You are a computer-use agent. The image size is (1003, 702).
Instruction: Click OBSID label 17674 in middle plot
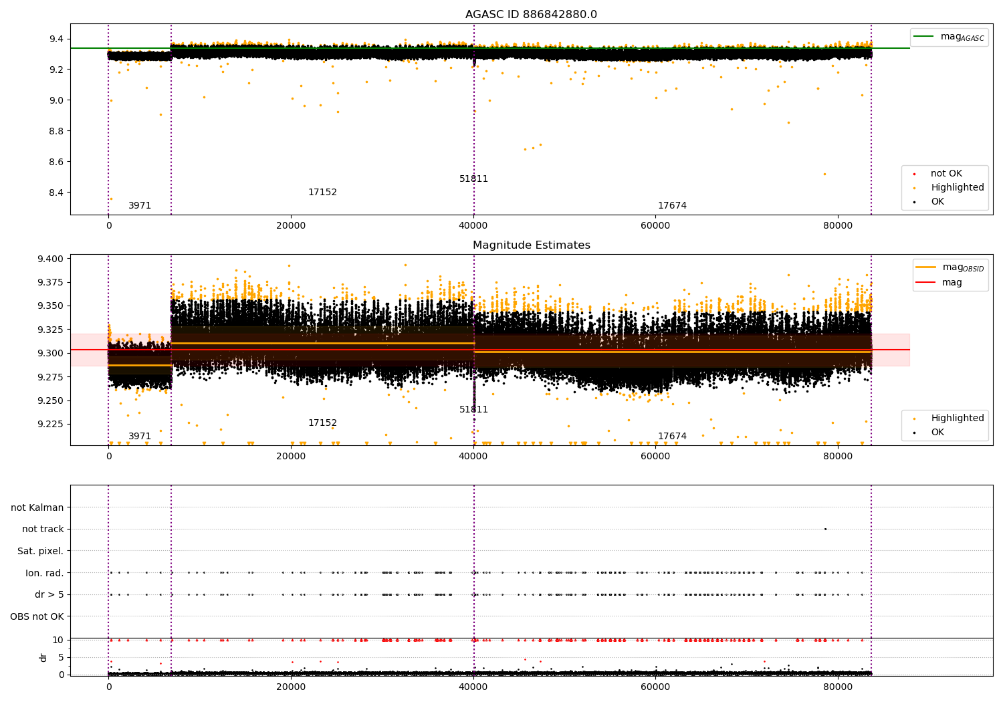pos(672,437)
